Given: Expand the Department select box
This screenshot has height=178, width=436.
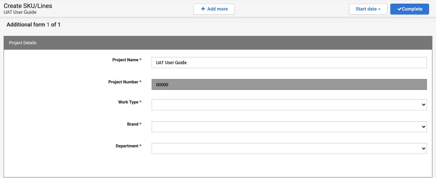Looking at the screenshot, I should [289, 149].
